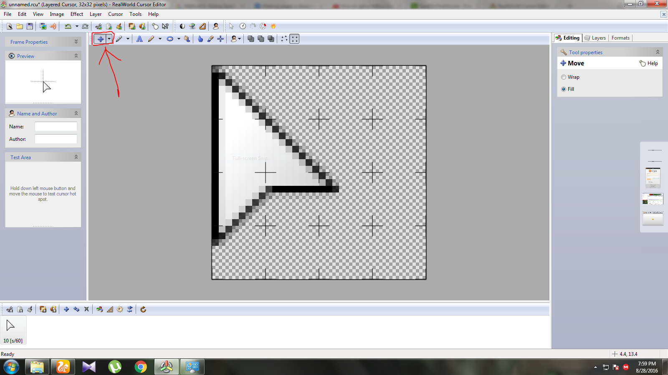The height and width of the screenshot is (375, 668).
Task: Select the circled Move tool
Action: 100,38
